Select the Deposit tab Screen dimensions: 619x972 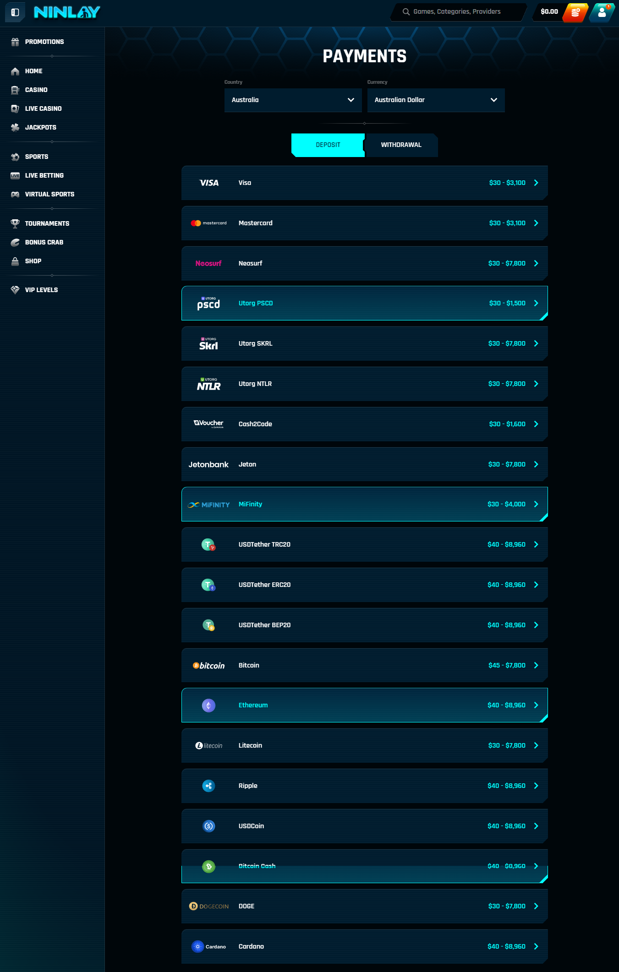click(328, 145)
